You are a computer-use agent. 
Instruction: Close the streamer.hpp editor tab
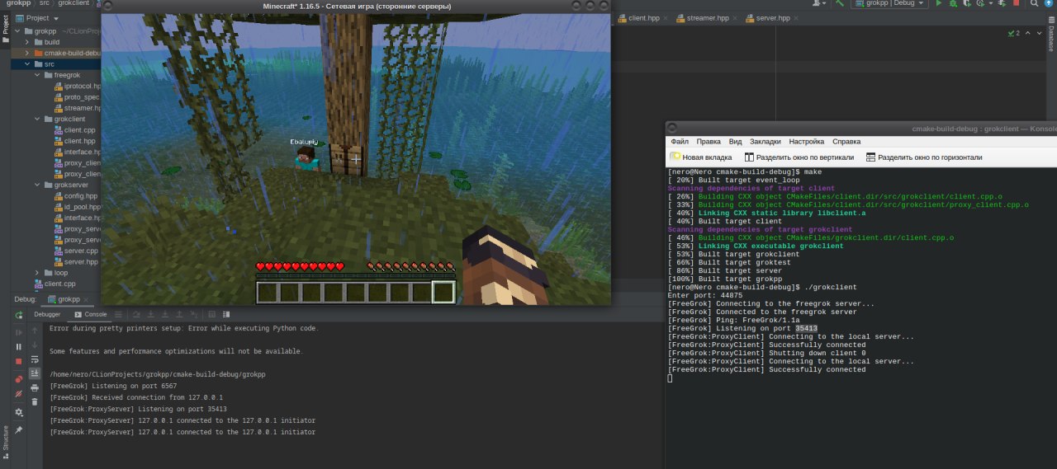point(737,17)
